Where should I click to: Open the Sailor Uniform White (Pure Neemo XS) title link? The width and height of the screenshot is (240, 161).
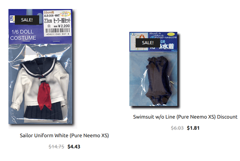click(x=64, y=135)
